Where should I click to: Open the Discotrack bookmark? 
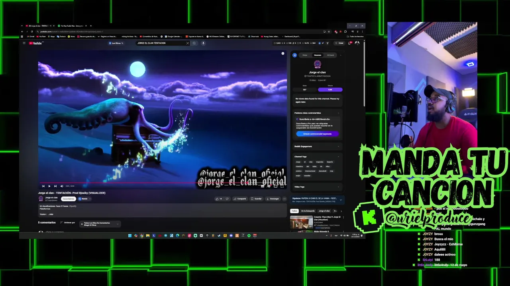[x=253, y=37]
